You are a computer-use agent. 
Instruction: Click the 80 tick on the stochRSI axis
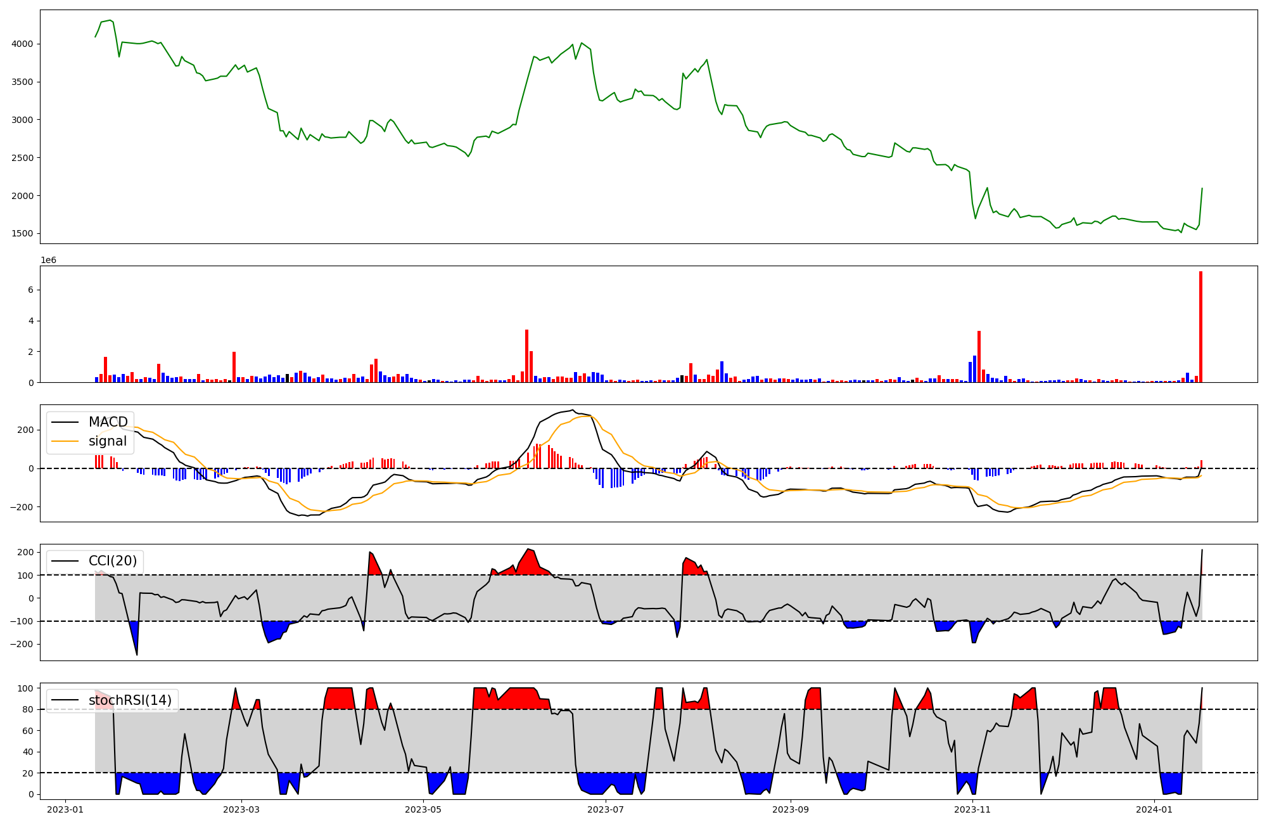coord(27,709)
